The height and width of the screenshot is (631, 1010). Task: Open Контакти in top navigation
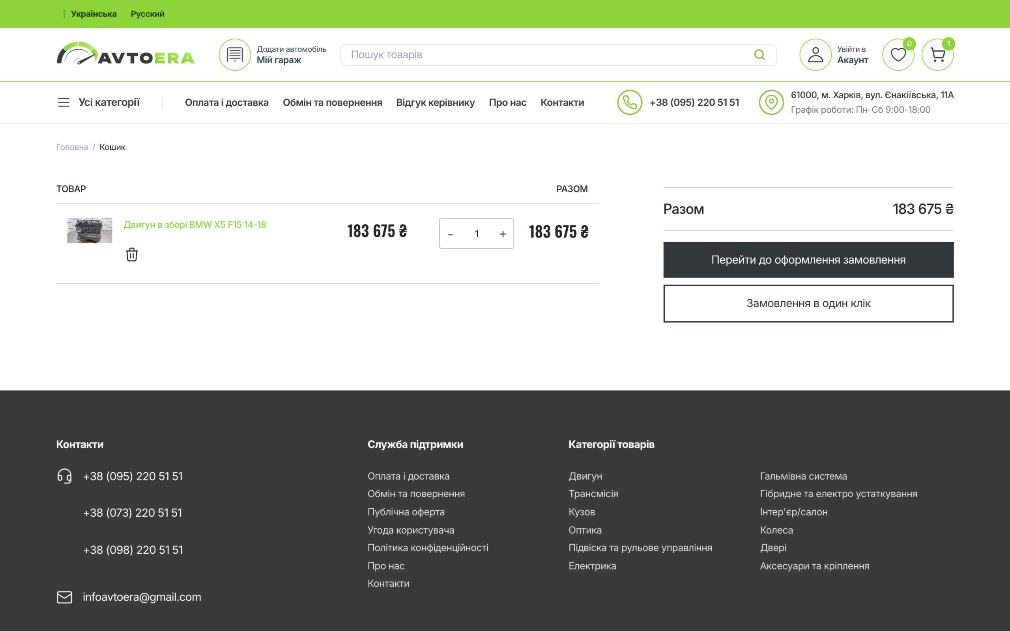pyautogui.click(x=562, y=102)
